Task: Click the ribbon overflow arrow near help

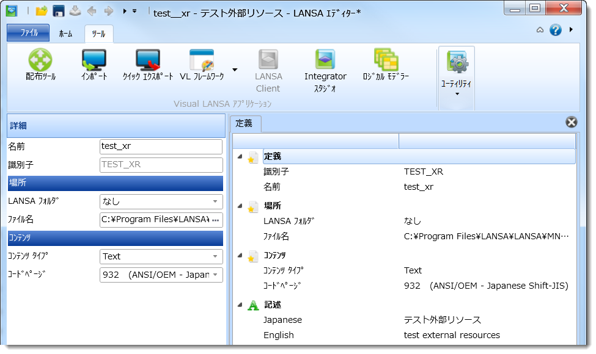Action: tap(571, 29)
